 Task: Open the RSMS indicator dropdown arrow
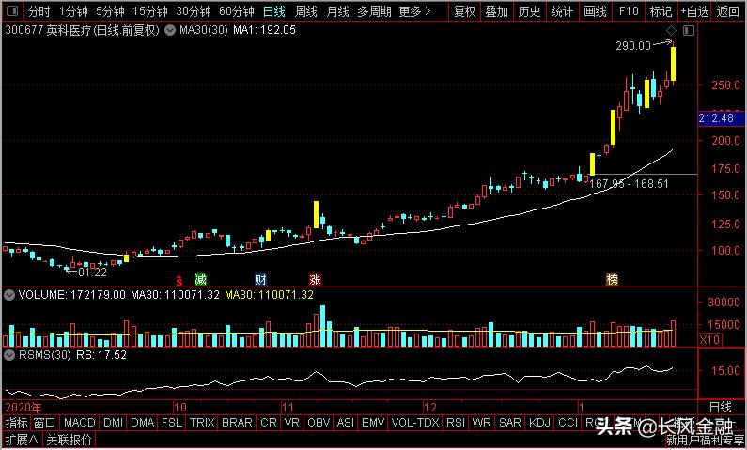(x=9, y=355)
